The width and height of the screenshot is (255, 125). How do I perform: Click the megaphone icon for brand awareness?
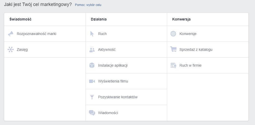point(11,34)
